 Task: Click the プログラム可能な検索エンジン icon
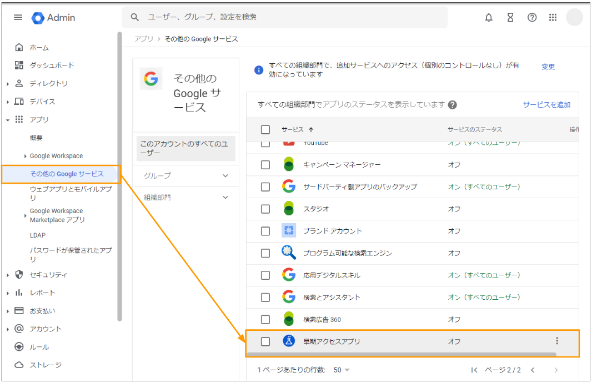[289, 253]
